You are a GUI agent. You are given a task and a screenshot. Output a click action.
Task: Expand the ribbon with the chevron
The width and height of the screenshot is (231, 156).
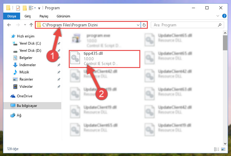(217, 16)
